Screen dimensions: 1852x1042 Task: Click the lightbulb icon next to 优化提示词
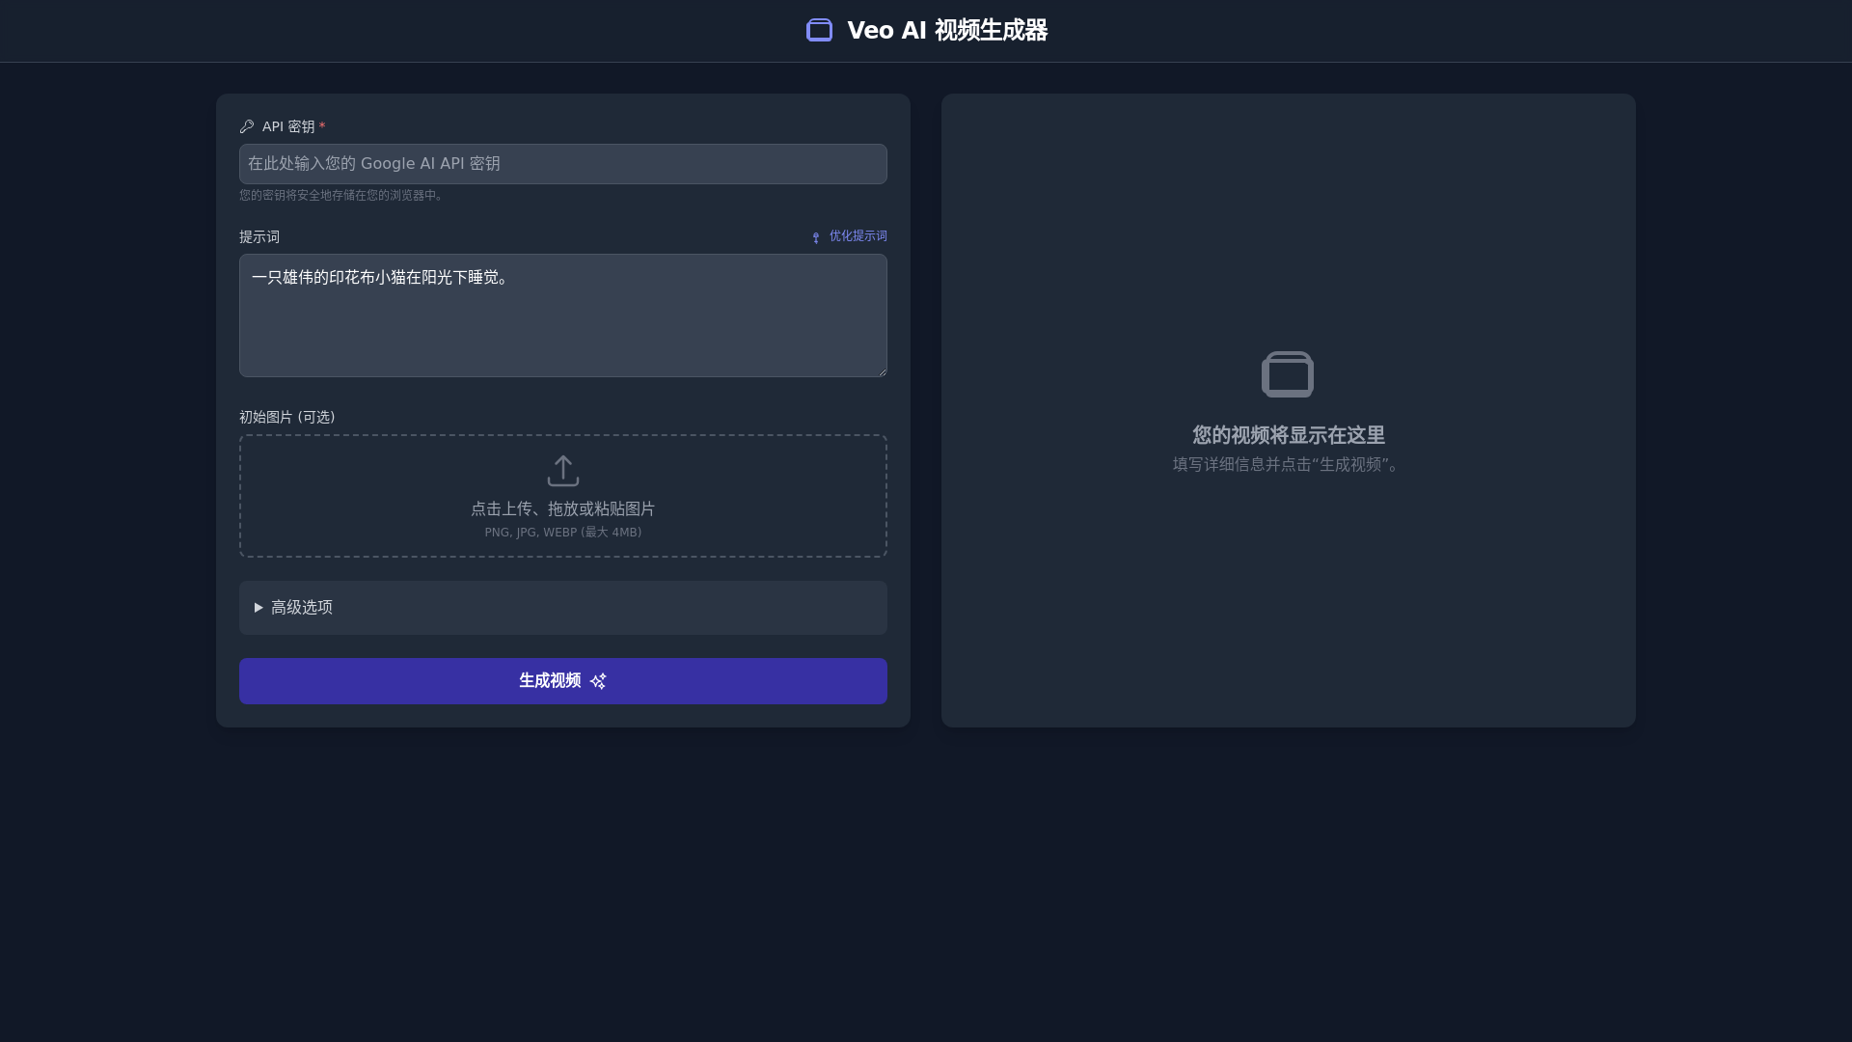coord(816,237)
